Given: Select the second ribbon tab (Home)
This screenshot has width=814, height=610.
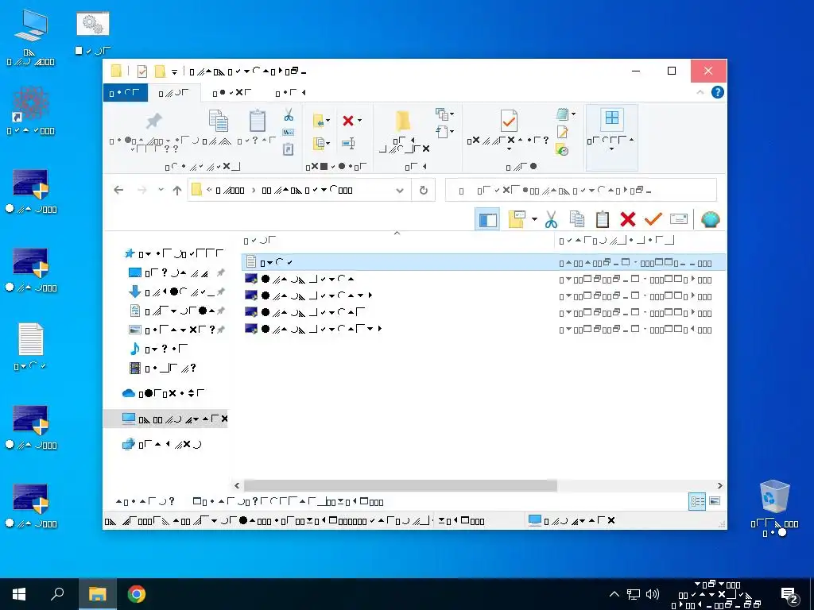Looking at the screenshot, I should pyautogui.click(x=174, y=93).
